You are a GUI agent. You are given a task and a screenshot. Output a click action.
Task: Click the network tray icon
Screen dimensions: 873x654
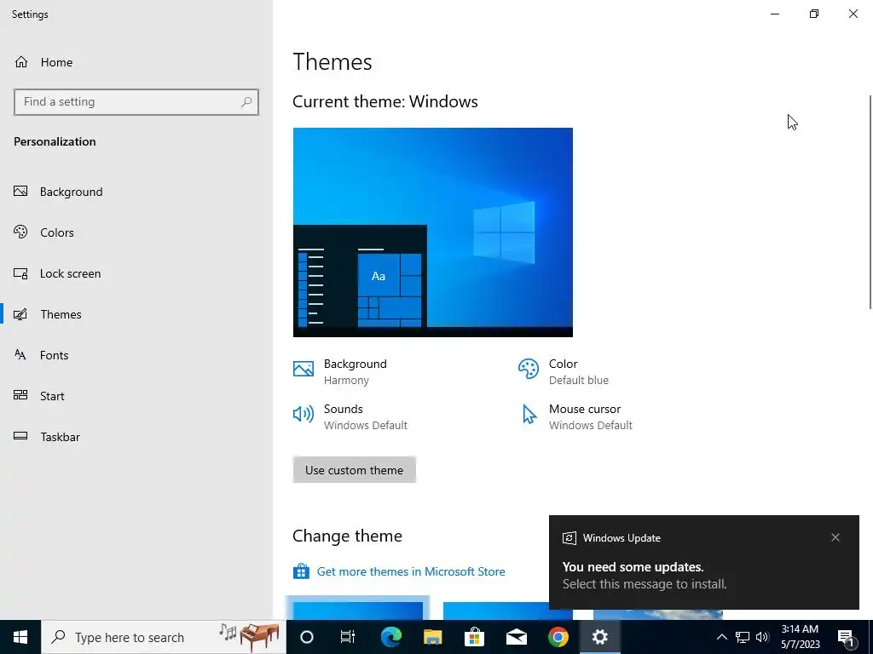tap(743, 637)
